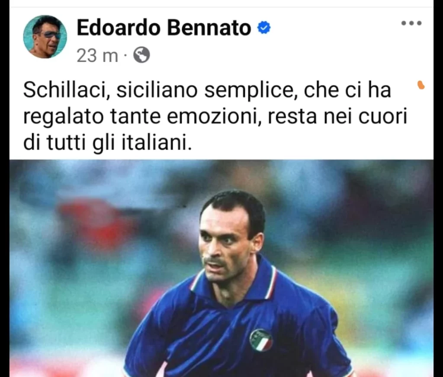Viewport: 443px width, 377px height.
Task: Click Edoardo Bennato's round profile picture
Action: pos(45,37)
